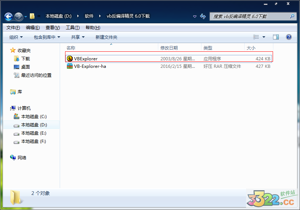Open the 组织 dropdown
The width and height of the screenshot is (300, 210).
tap(16, 37)
